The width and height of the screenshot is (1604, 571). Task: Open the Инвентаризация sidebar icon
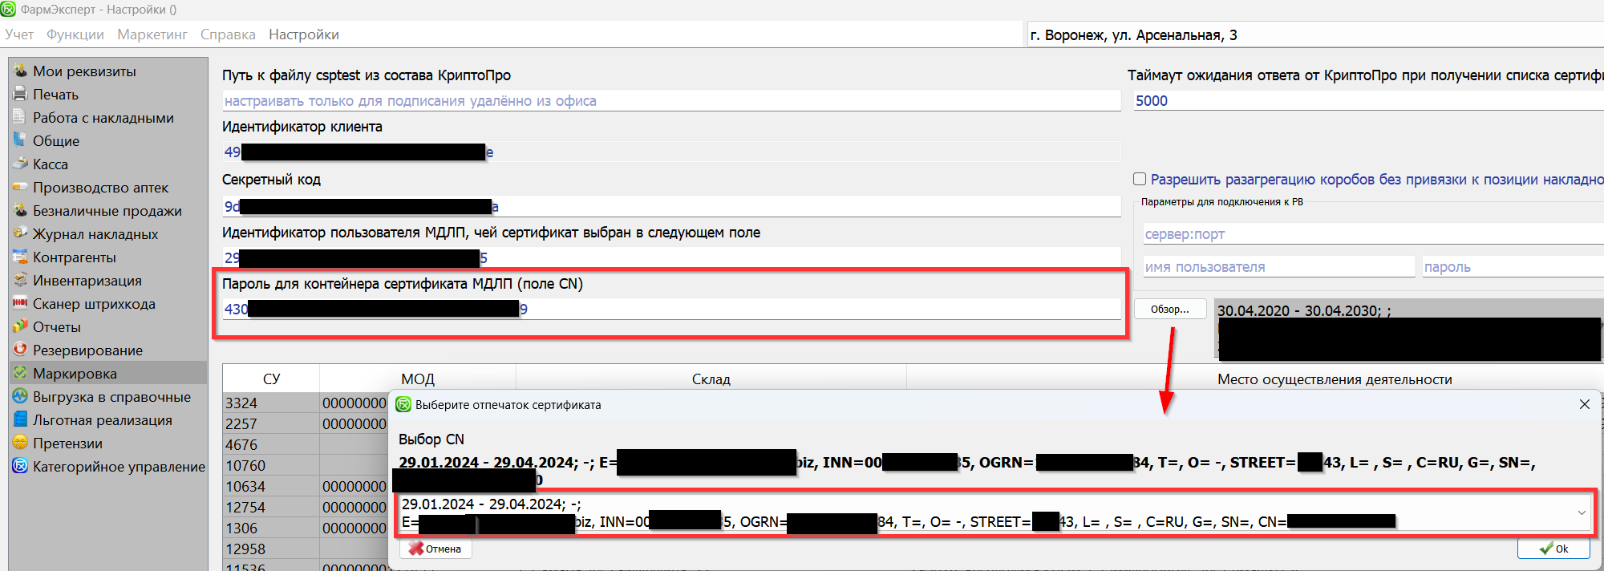pyautogui.click(x=20, y=280)
